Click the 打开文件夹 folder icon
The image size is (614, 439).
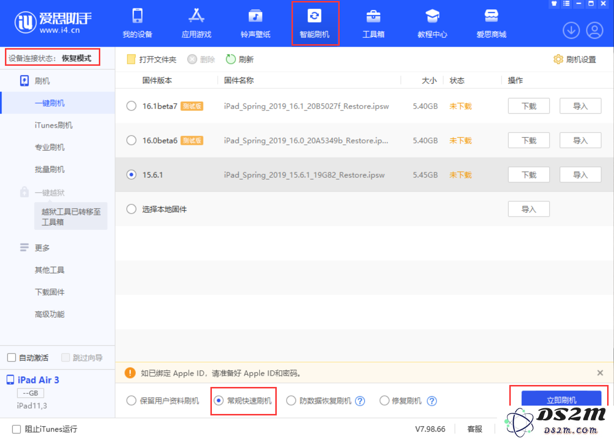click(131, 59)
